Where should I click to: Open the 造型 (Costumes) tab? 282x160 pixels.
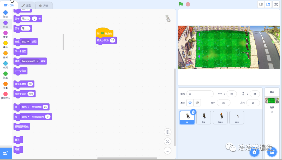[26, 5]
